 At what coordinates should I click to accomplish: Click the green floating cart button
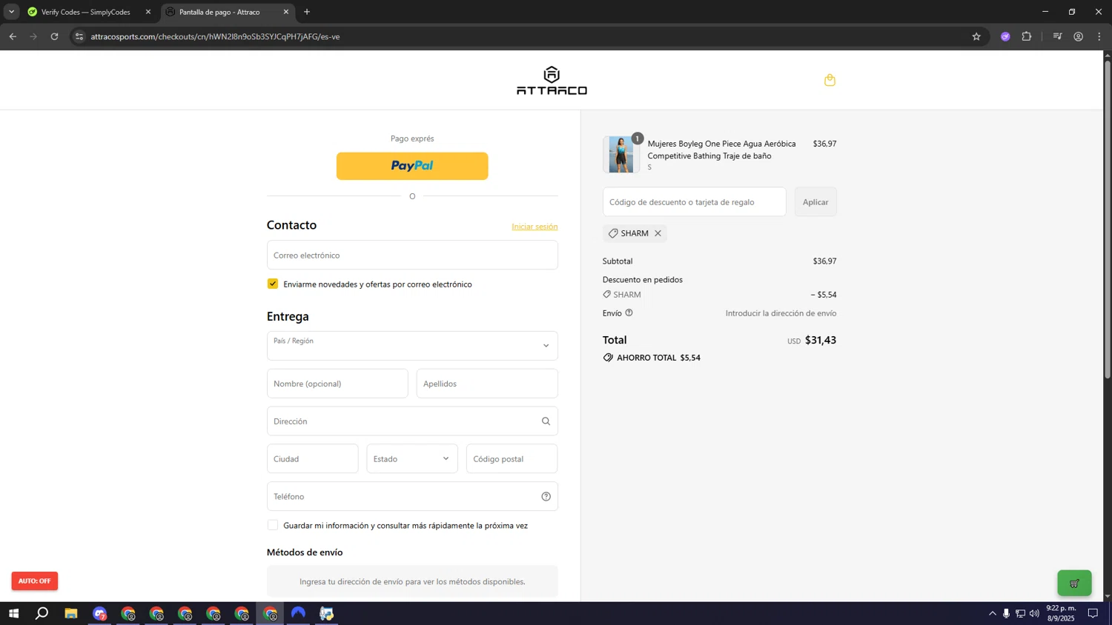1074,583
